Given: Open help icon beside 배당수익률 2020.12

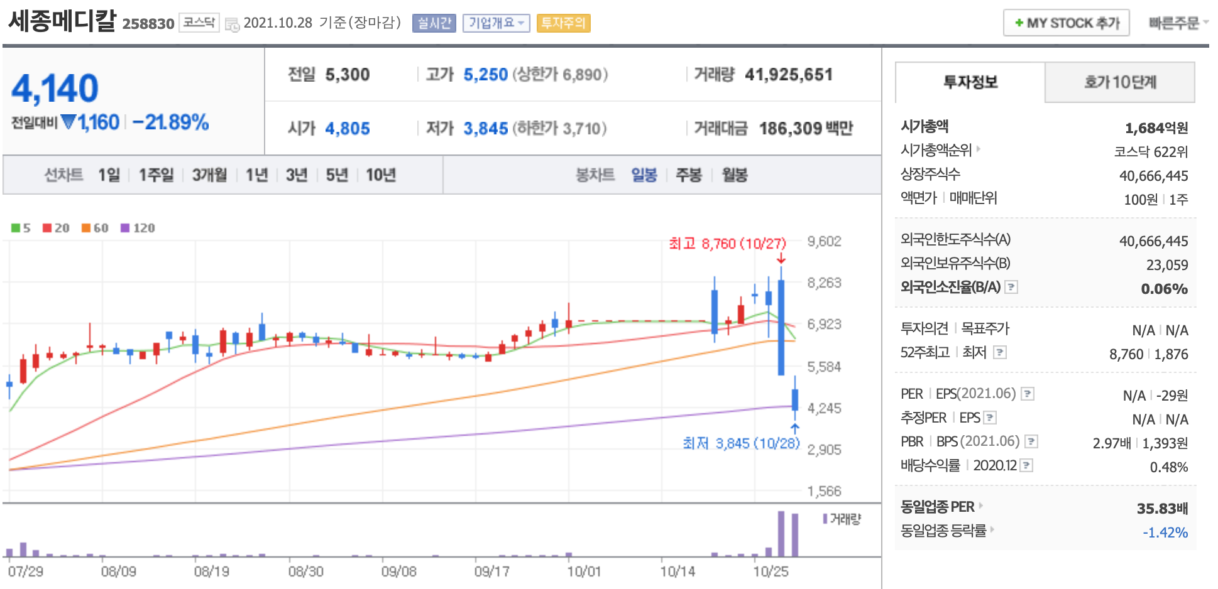Looking at the screenshot, I should pyautogui.click(x=1026, y=465).
